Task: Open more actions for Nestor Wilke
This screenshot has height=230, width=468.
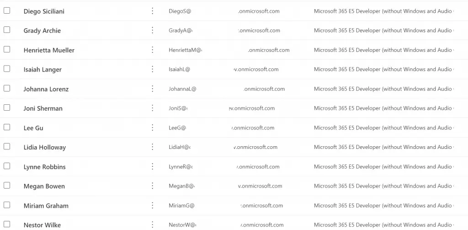Action: (153, 225)
